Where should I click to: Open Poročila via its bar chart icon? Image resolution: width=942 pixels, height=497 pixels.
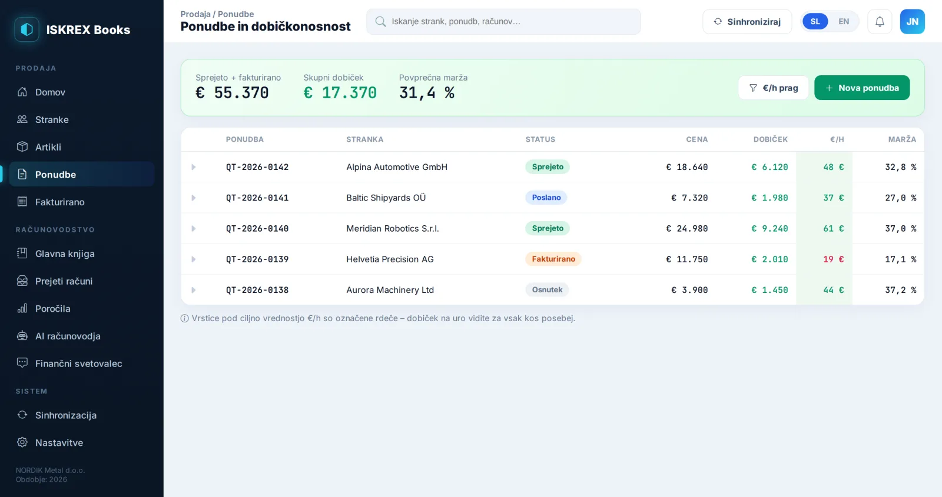[x=22, y=308]
